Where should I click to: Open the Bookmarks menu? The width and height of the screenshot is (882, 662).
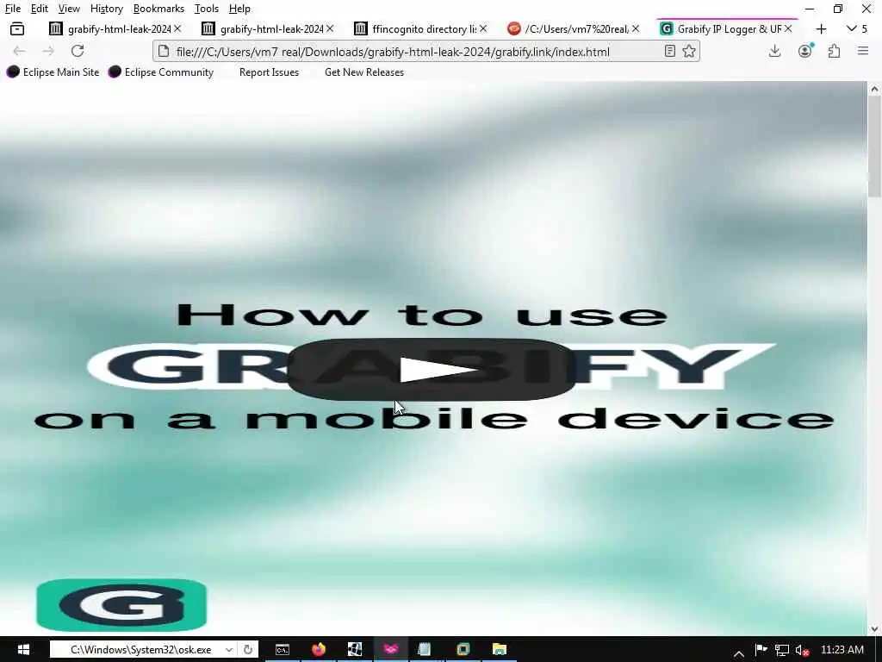[x=158, y=9]
